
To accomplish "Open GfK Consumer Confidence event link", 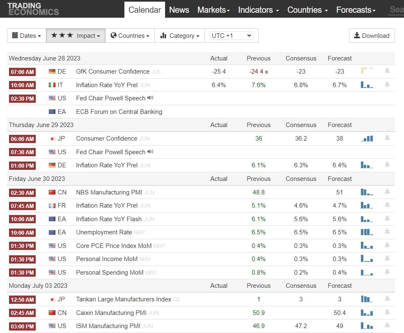I will (x=112, y=72).
